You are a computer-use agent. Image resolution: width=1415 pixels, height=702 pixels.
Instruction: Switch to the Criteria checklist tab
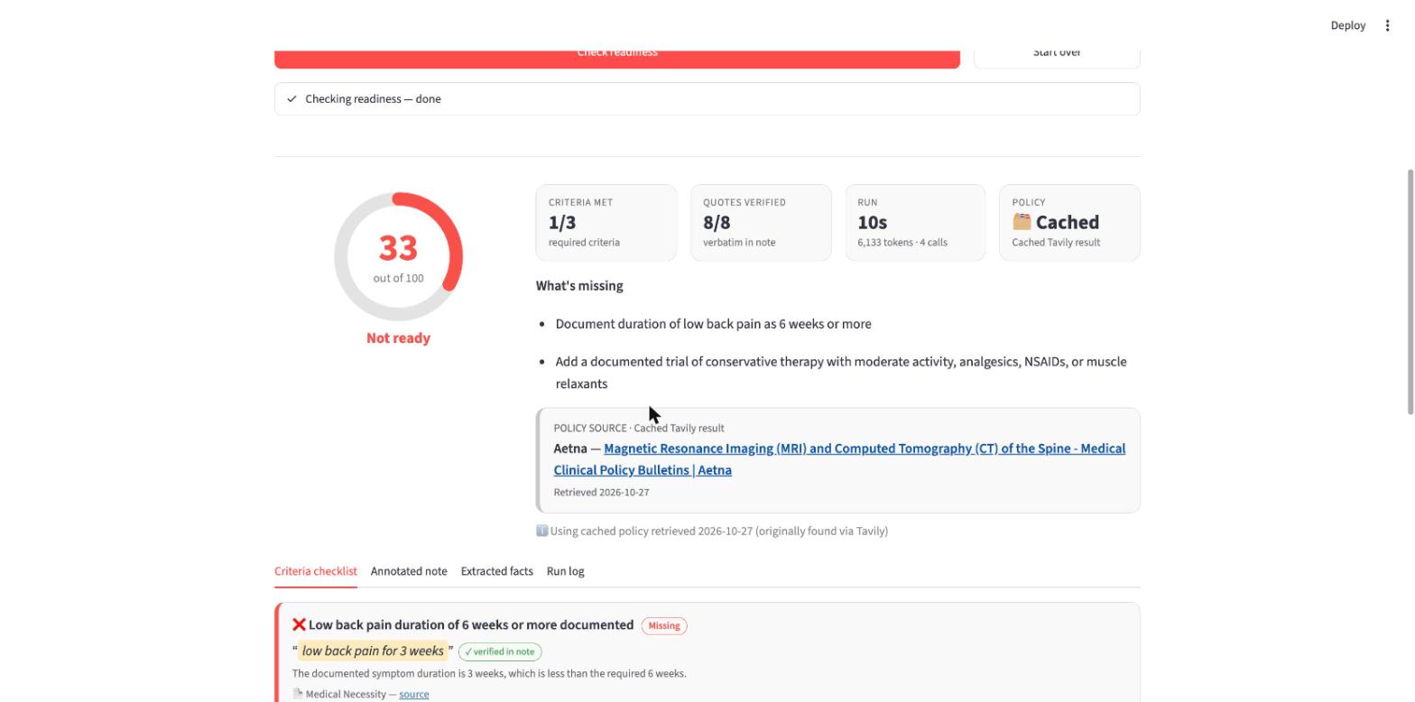click(x=316, y=571)
